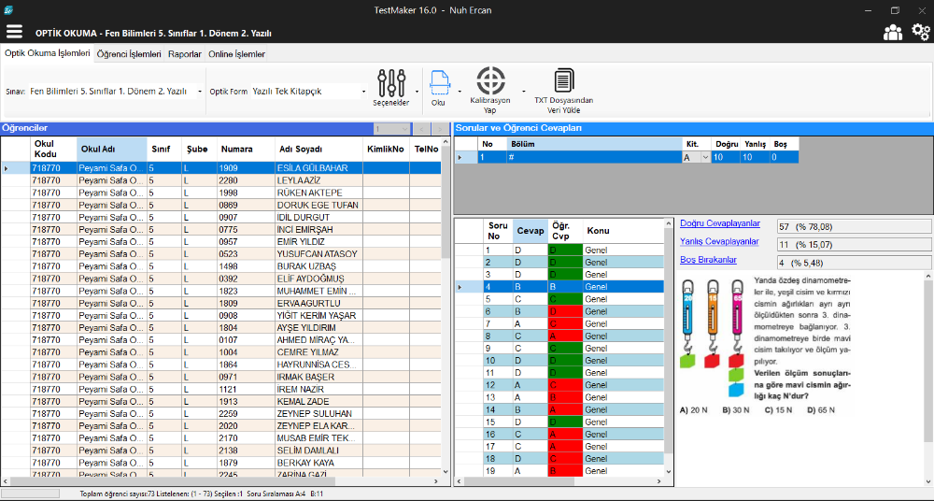This screenshot has height=501, width=934.
Task: Load data with TXT Dosyasından Veri Yükle
Action: (x=563, y=80)
